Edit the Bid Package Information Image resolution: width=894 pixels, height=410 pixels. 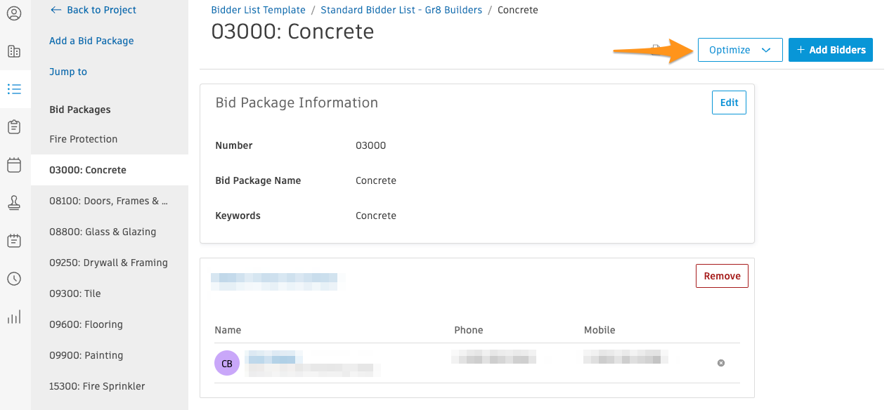(x=728, y=102)
